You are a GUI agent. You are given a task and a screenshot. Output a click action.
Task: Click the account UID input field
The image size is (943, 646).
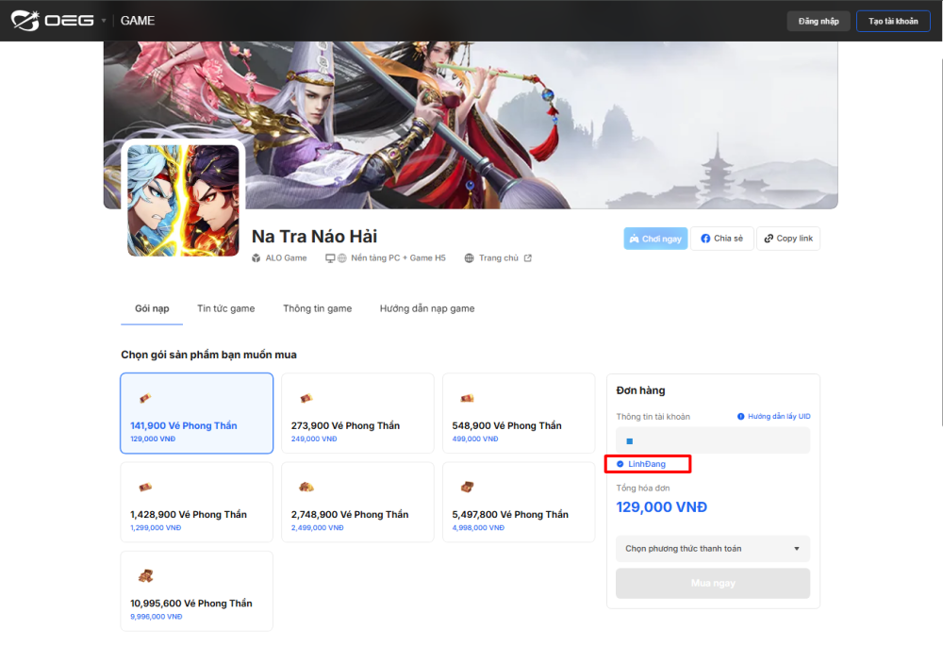pos(713,440)
